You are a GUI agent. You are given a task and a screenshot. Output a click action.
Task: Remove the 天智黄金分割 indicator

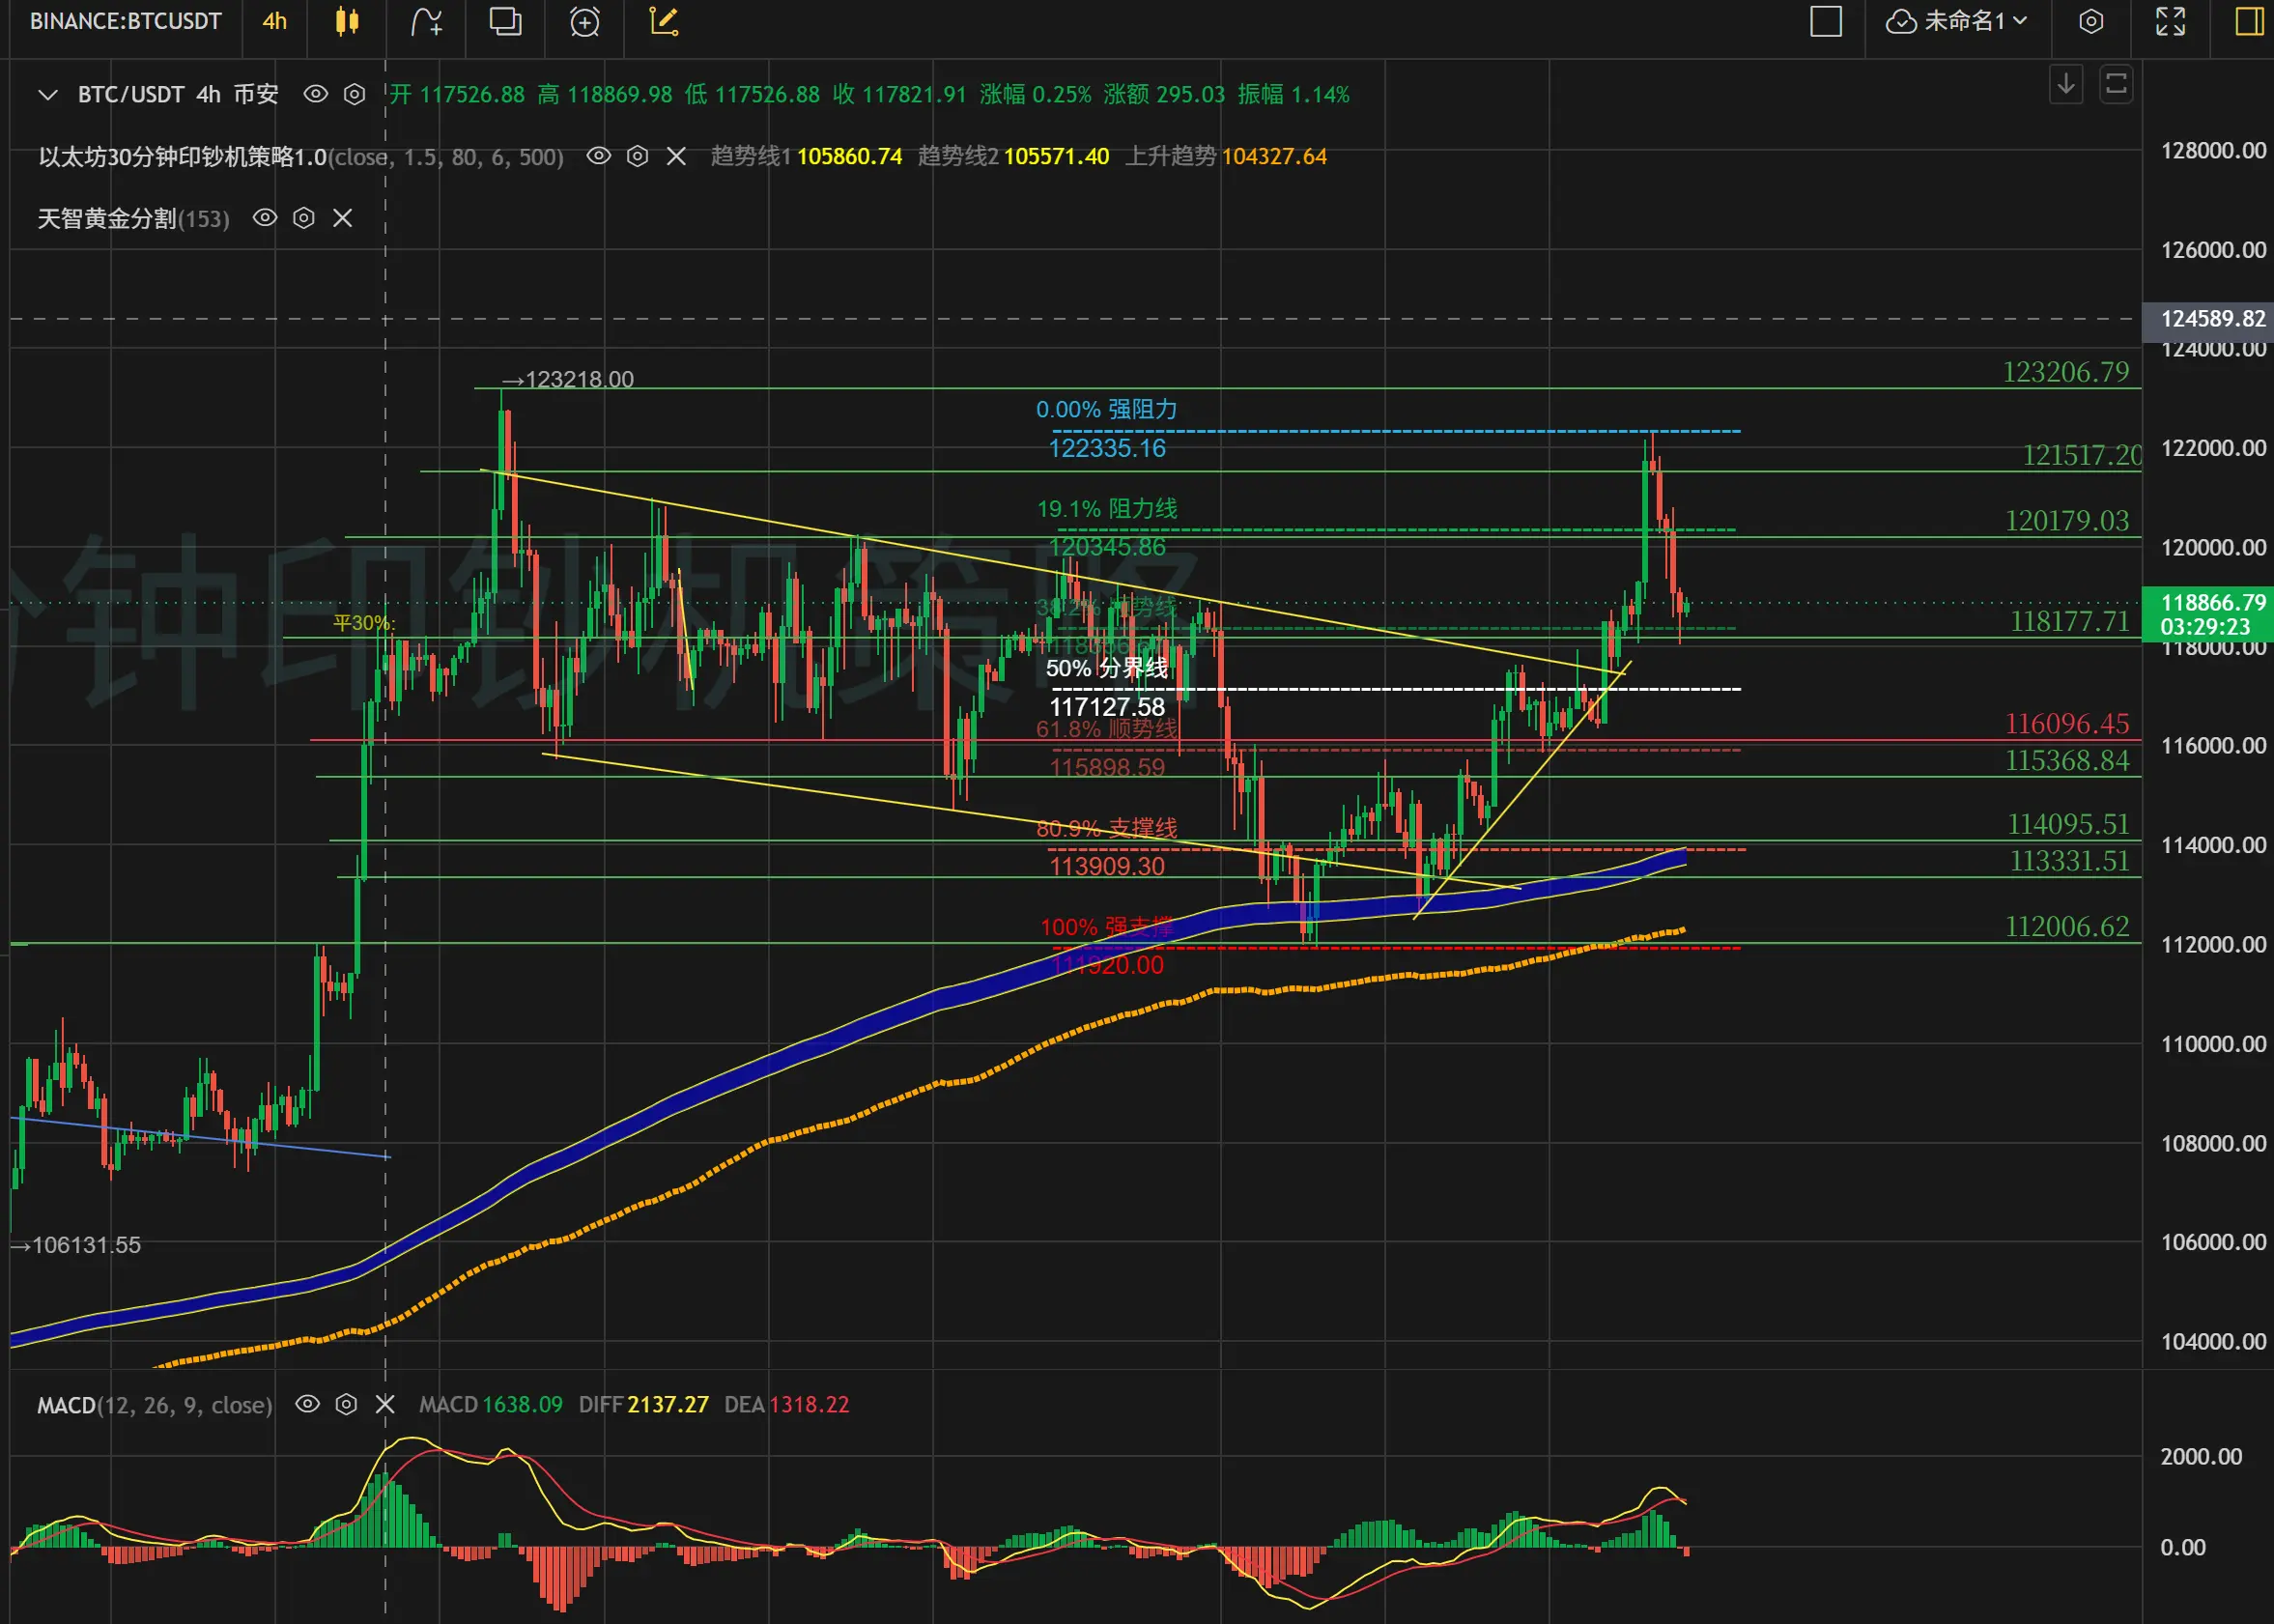point(343,218)
